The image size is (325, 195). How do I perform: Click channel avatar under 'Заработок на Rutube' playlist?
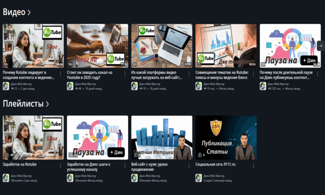(x=6, y=178)
